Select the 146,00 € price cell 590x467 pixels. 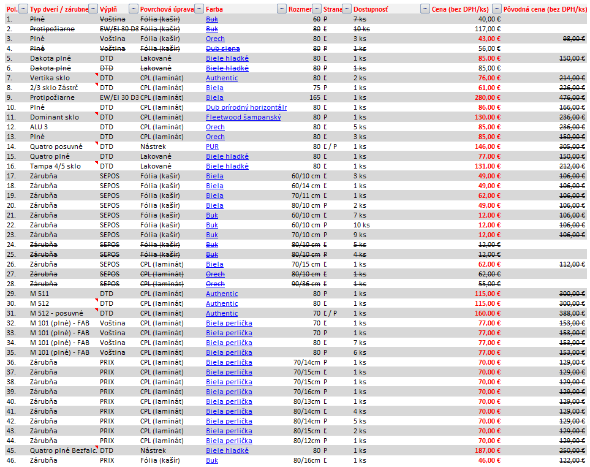pos(487,146)
